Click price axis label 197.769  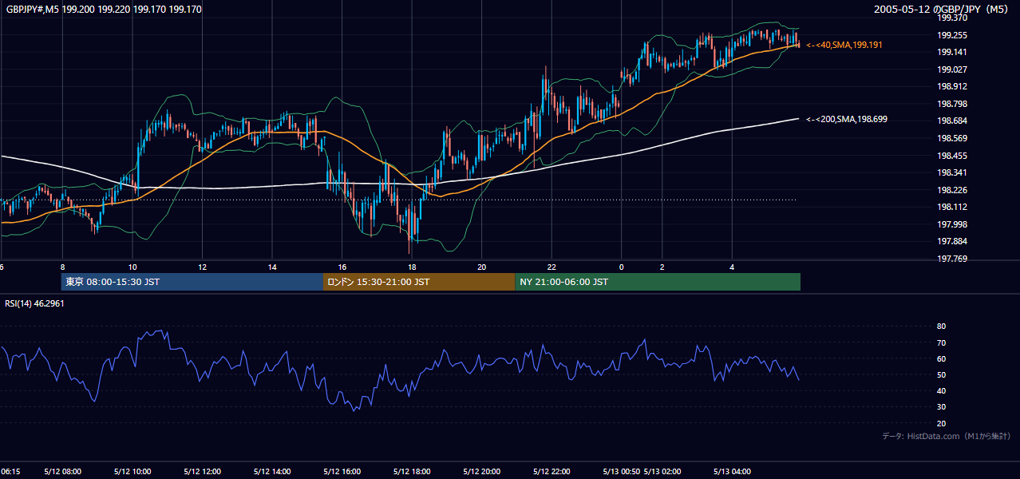pyautogui.click(x=951, y=259)
